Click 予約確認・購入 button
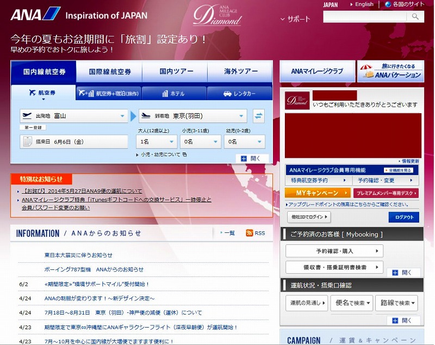Viewport: 435px width, 345px height. [334, 251]
